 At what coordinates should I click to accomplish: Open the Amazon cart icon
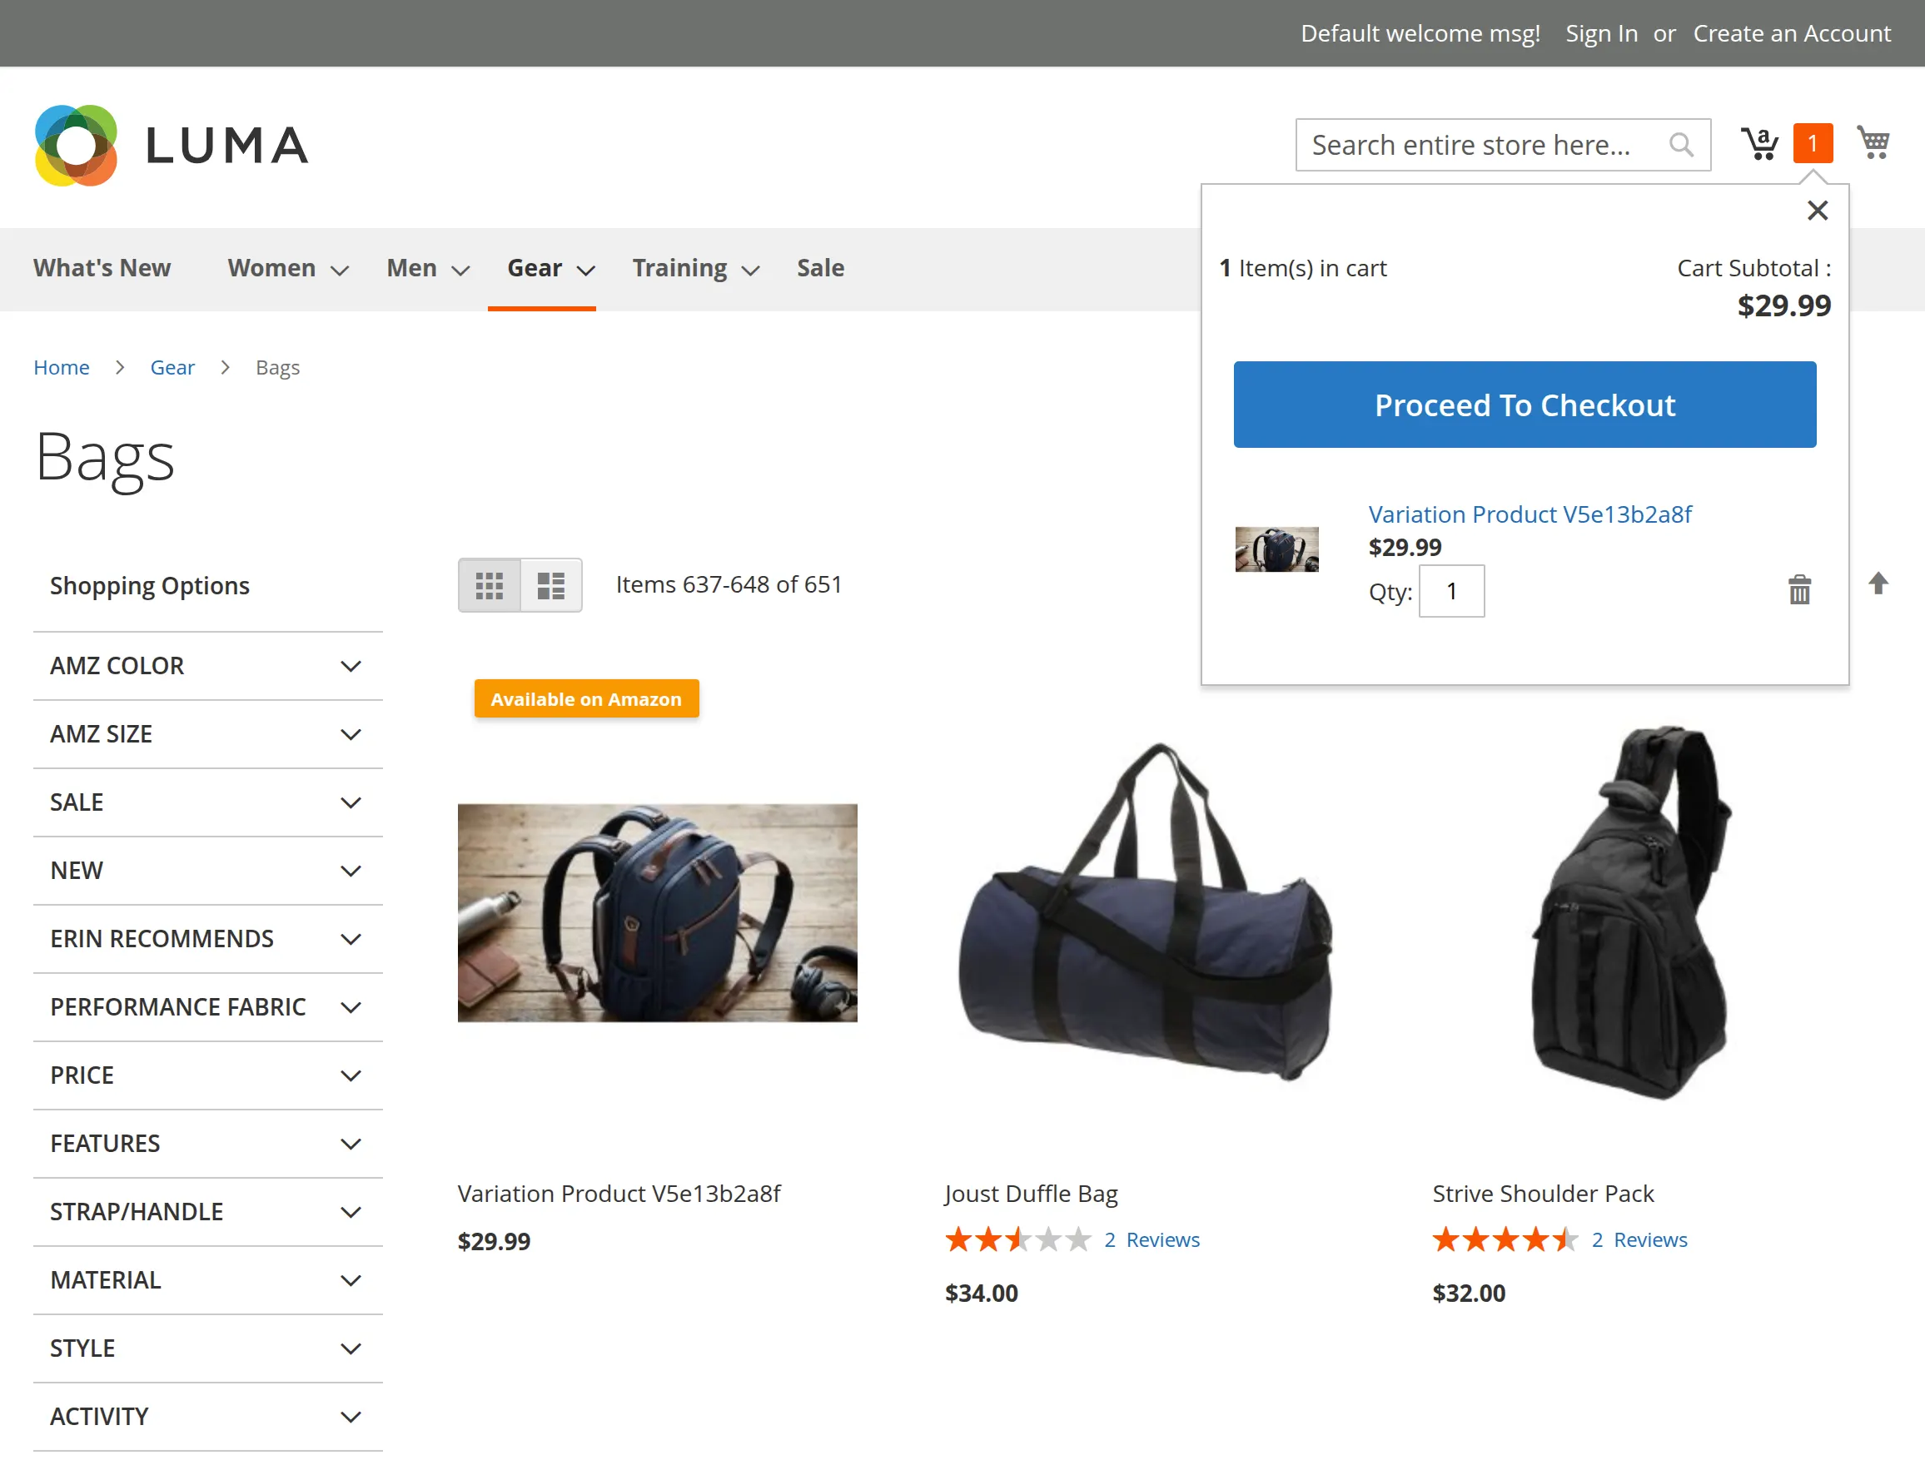[1760, 143]
